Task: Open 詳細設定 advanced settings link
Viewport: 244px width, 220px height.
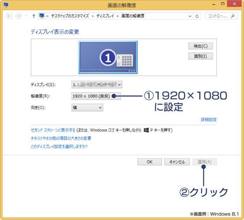Action: click(209, 120)
